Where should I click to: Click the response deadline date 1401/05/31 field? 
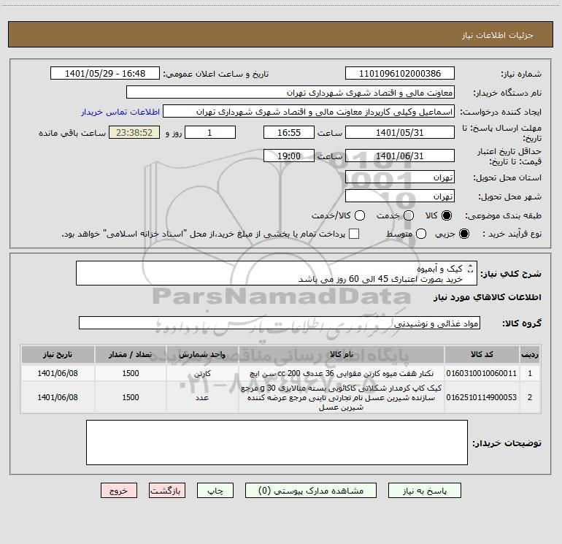[x=400, y=132]
